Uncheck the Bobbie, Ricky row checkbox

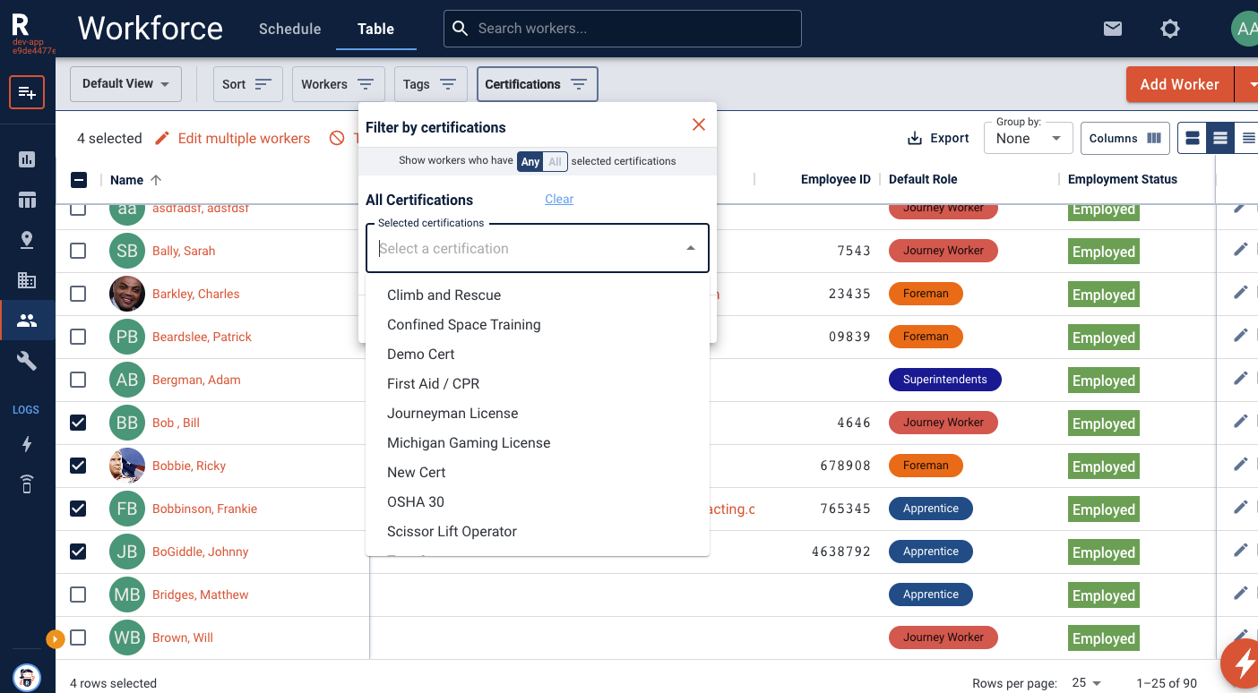(x=78, y=466)
